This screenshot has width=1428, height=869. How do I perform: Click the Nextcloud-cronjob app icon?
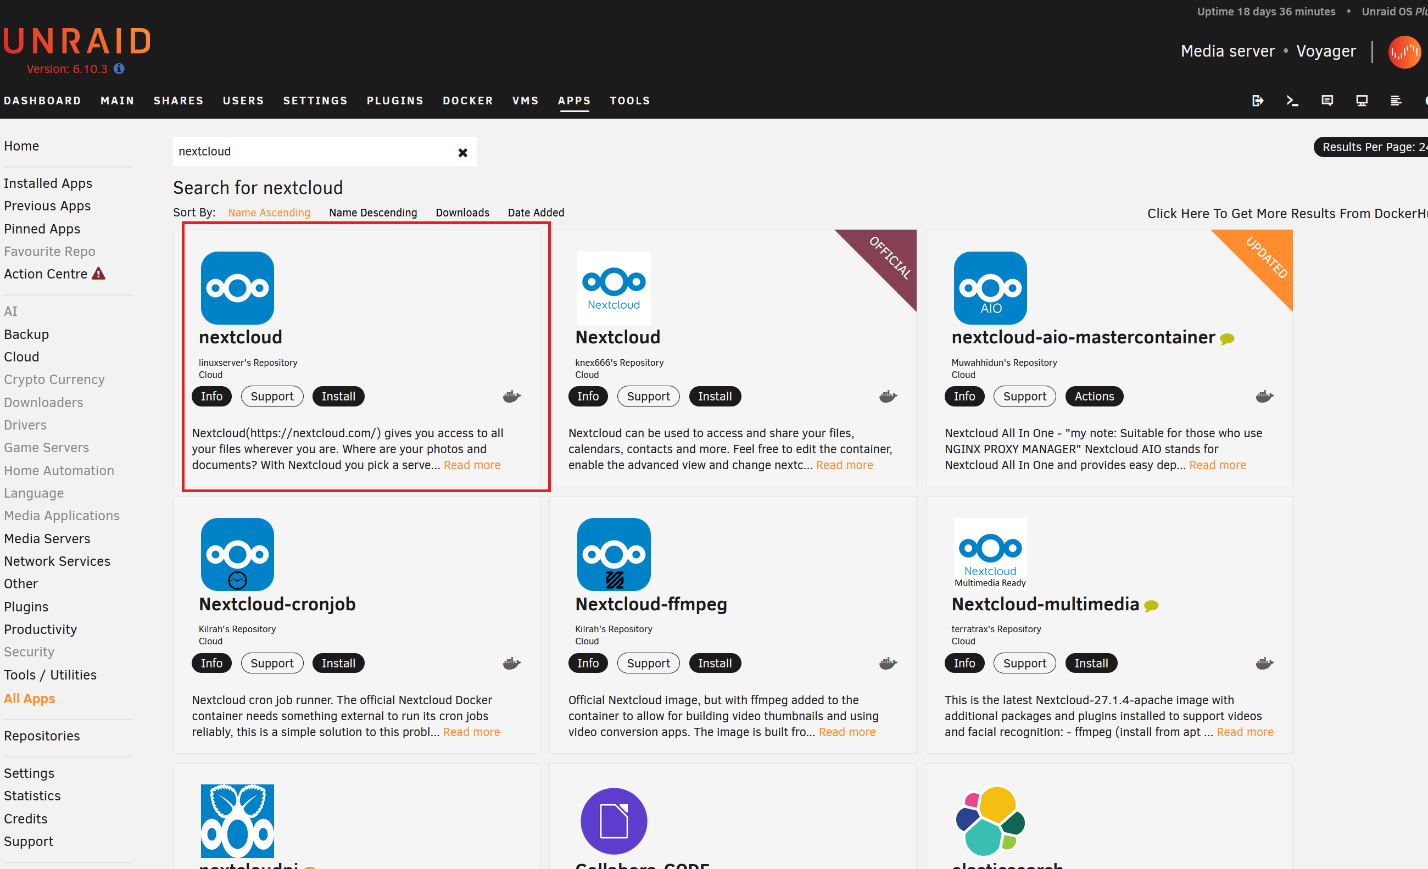click(237, 554)
